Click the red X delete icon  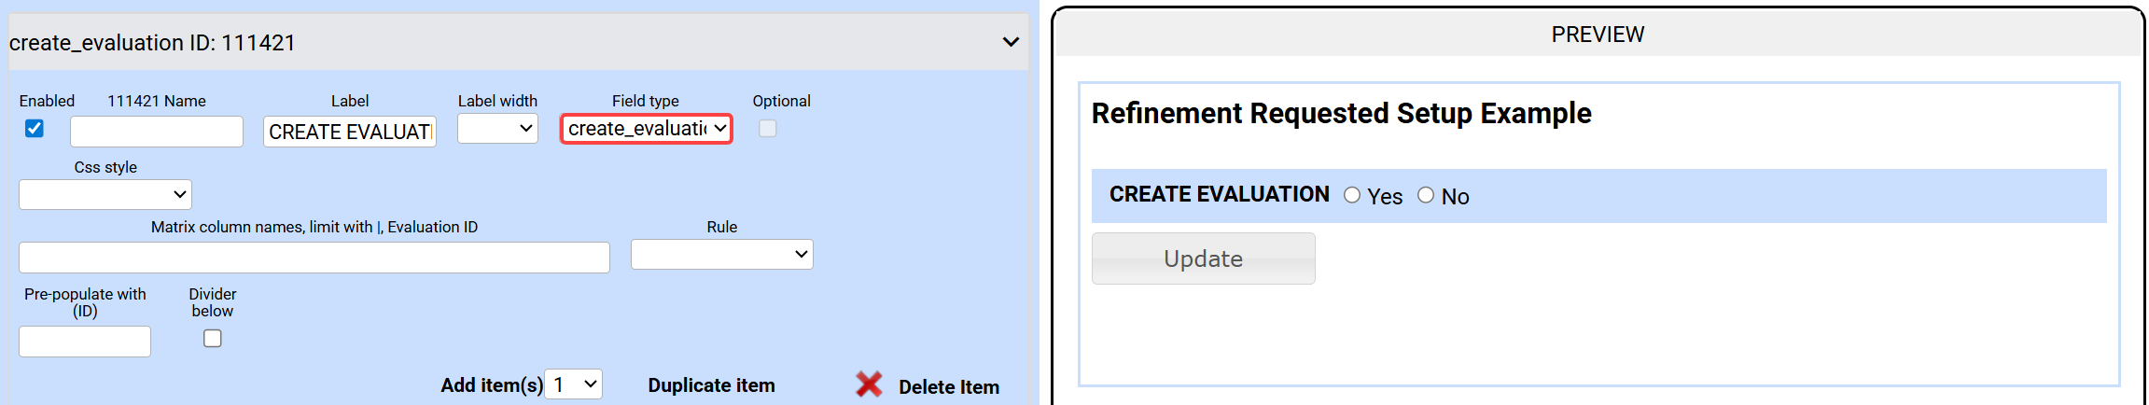[x=869, y=384]
